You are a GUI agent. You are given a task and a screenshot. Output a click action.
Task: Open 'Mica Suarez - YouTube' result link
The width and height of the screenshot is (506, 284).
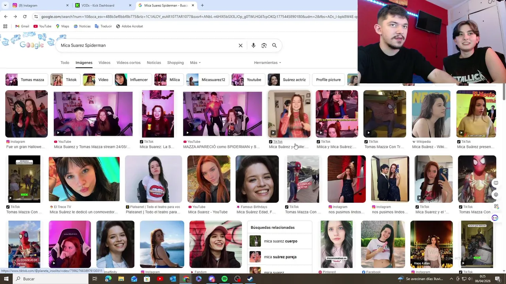tap(208, 212)
